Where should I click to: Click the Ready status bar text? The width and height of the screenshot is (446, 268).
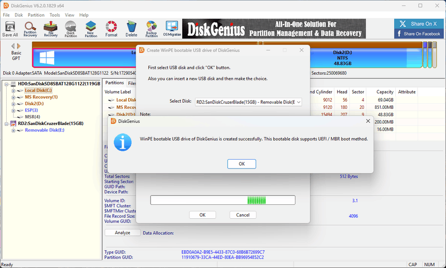pos(7,265)
